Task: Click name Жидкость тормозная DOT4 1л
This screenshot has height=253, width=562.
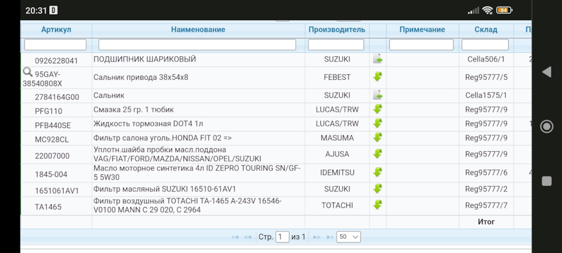Action: tap(148, 124)
